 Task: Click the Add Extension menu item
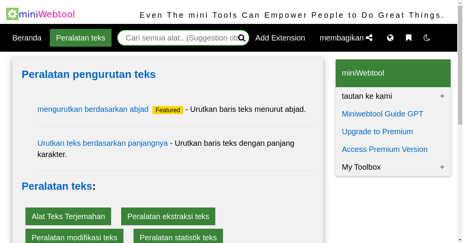point(280,38)
